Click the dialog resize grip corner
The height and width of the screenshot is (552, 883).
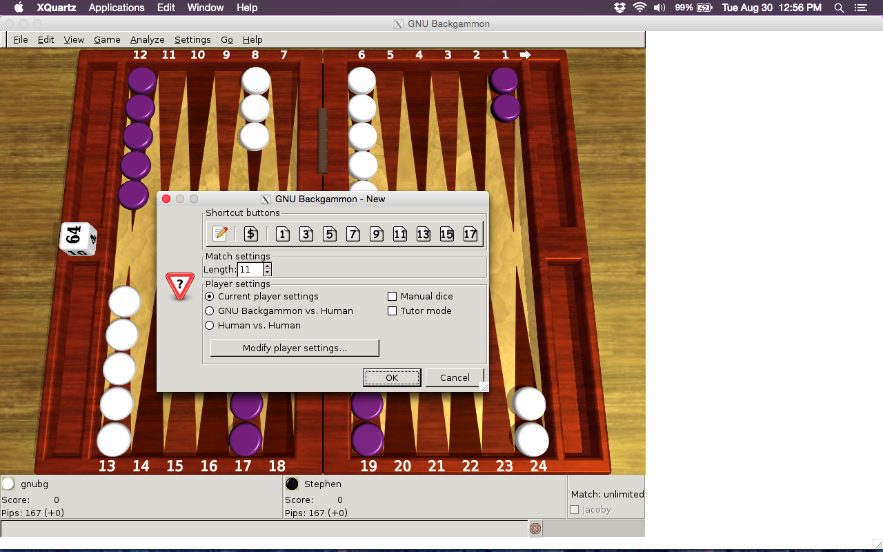click(x=484, y=387)
